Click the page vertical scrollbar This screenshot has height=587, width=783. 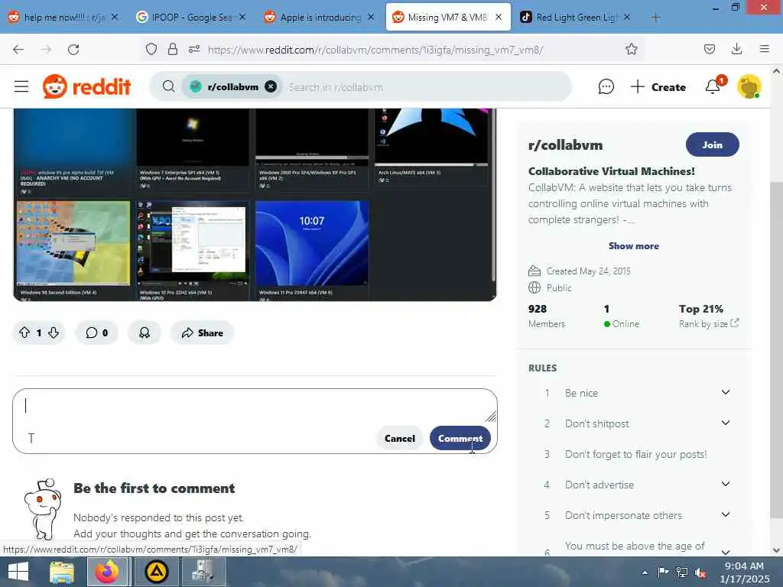point(776,349)
